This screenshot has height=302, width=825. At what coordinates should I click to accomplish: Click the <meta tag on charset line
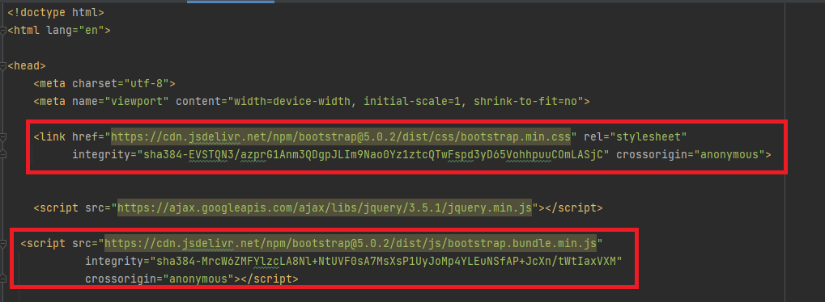tap(50, 83)
